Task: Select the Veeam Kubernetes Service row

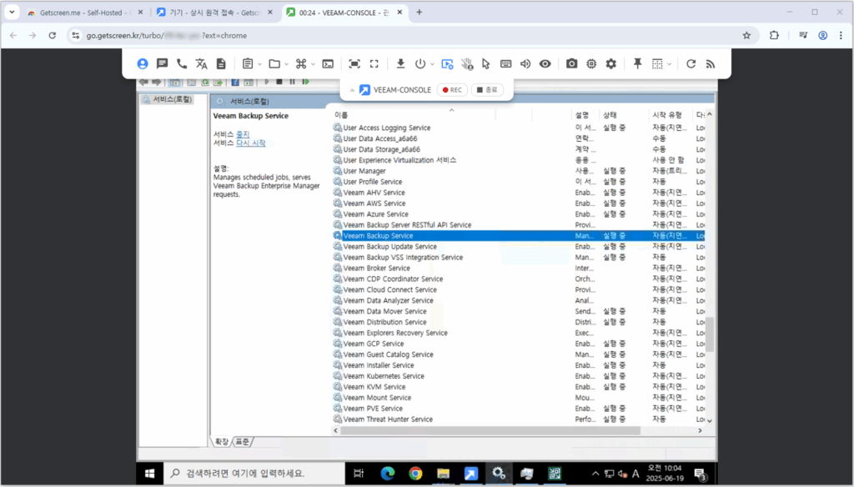Action: 519,376
